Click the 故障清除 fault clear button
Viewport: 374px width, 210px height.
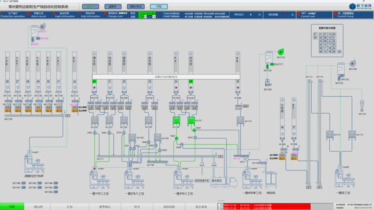(169, 207)
